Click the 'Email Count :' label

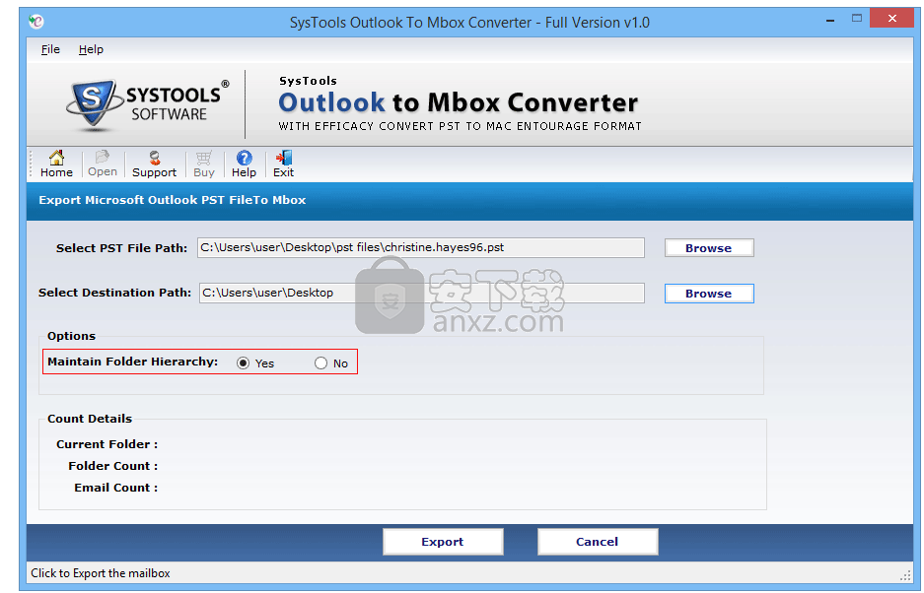coord(115,488)
